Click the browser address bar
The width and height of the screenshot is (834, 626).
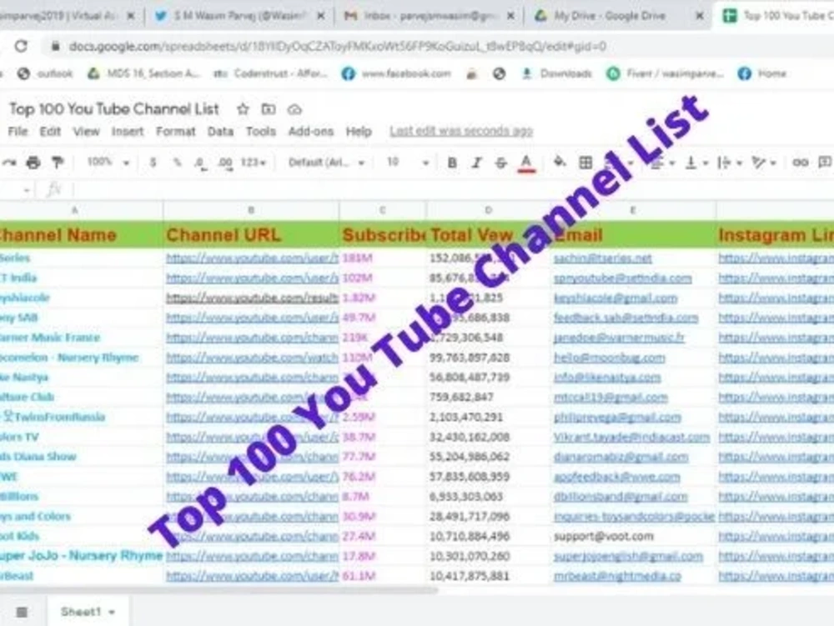(x=337, y=47)
